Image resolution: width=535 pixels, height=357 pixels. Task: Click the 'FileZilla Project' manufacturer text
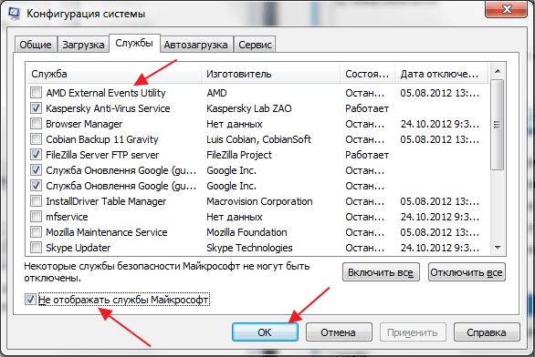click(x=239, y=155)
